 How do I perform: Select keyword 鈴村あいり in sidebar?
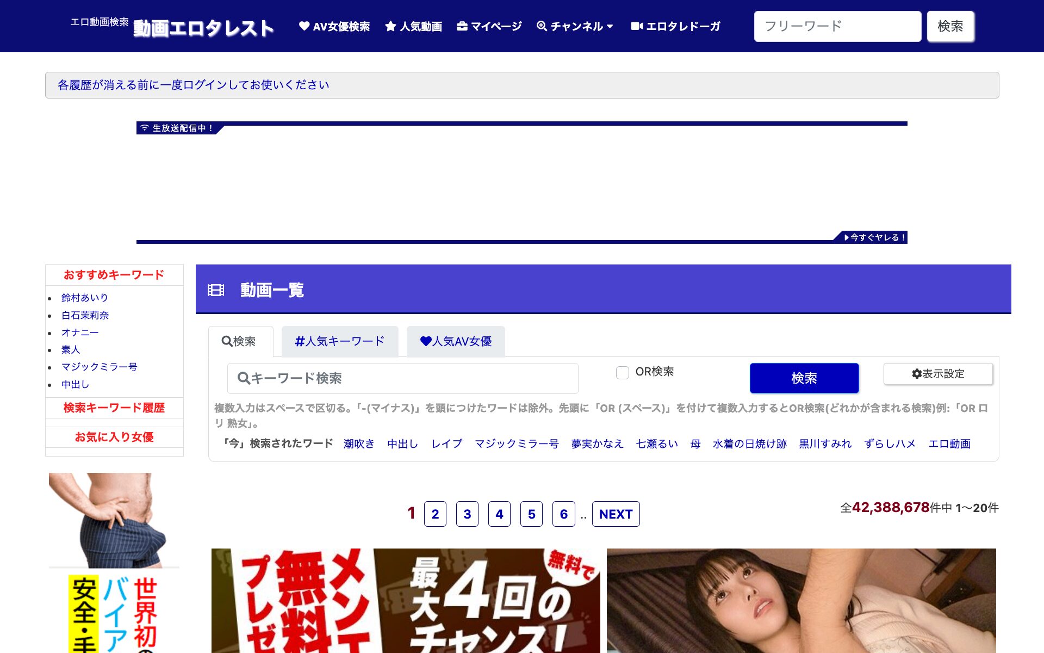85,298
